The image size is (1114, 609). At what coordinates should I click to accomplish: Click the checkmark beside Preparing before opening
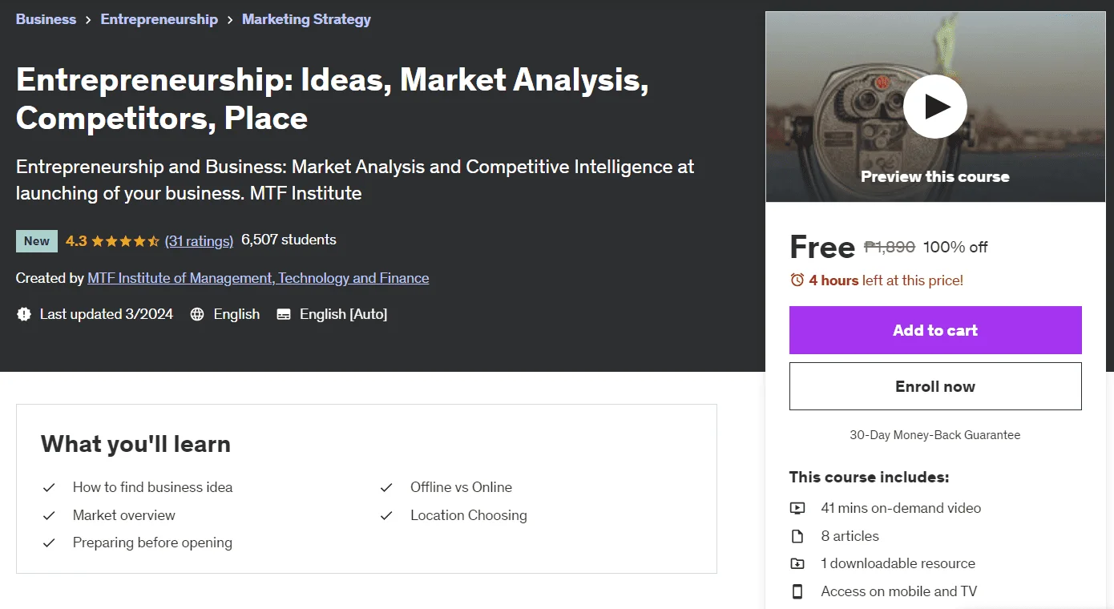49,542
